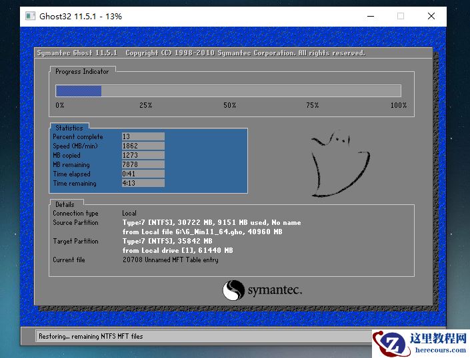
Task: Click the MB remaining value box
Action: point(143,165)
